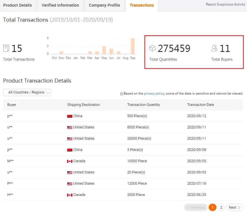Click buyer H** in Canada row
The width and height of the screenshot is (247, 215).
tap(10, 195)
